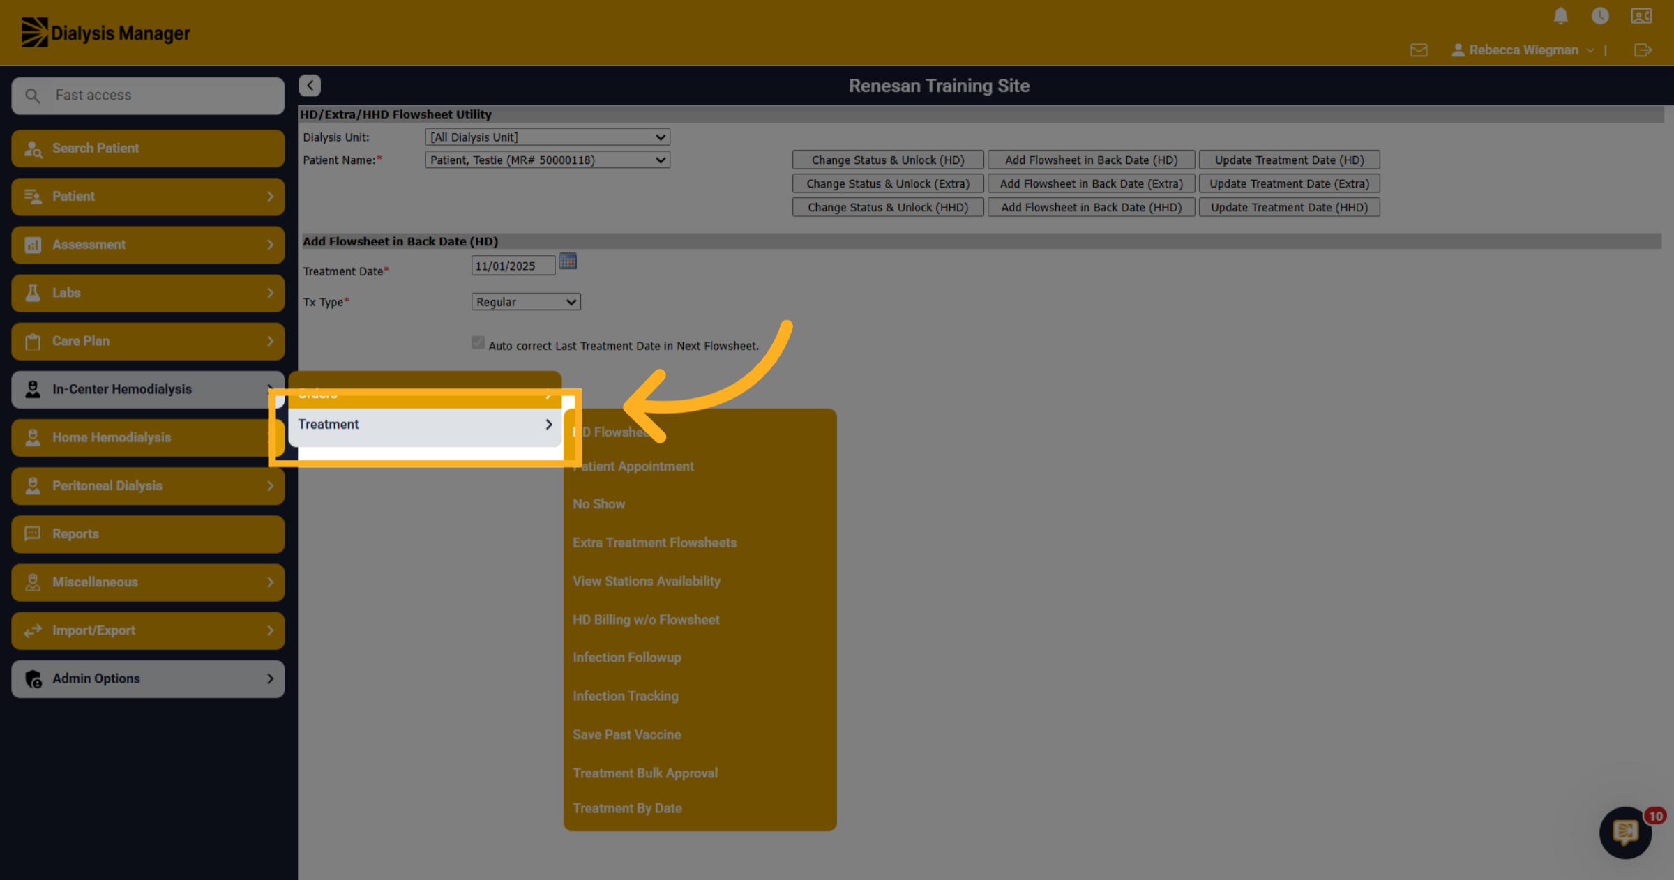Select No Show from submenu
Image resolution: width=1674 pixels, height=880 pixels.
[598, 504]
